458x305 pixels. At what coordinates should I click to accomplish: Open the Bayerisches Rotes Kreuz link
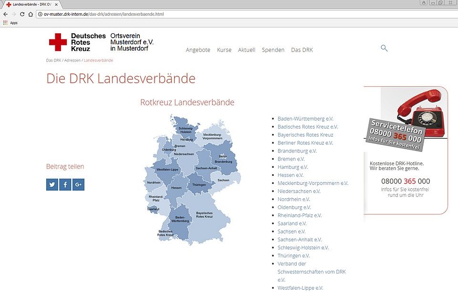coord(305,134)
